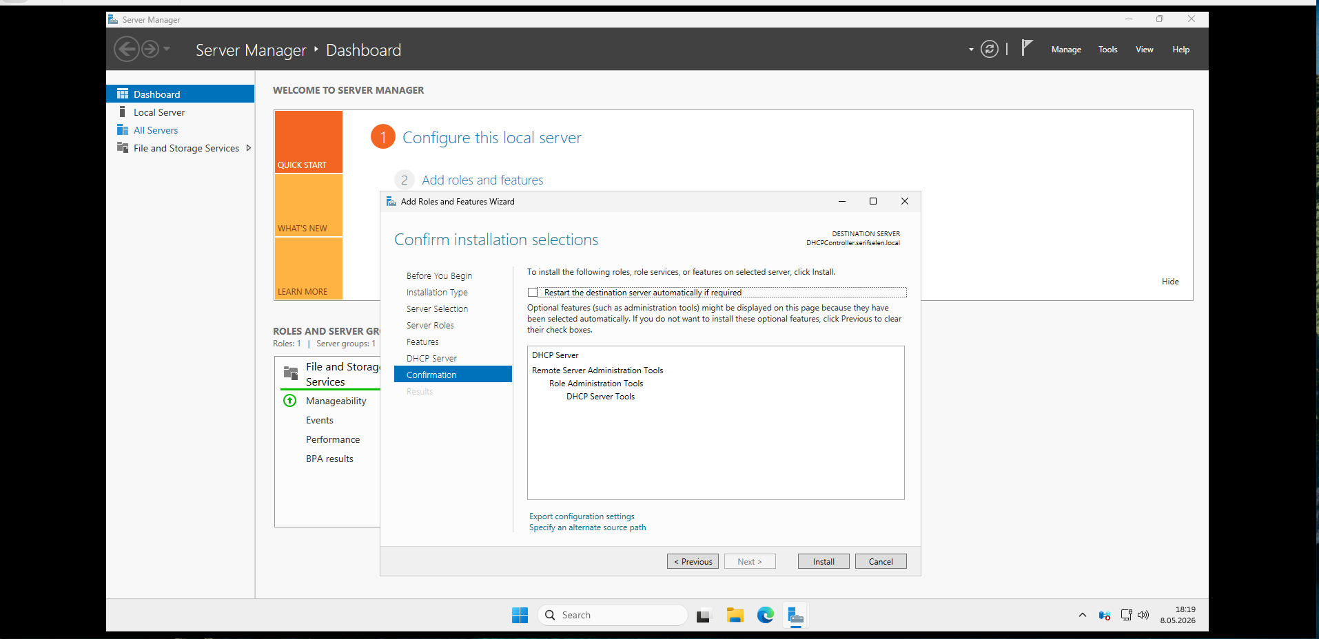Image resolution: width=1319 pixels, height=639 pixels.
Task: Select Remote Server Administration Tools list entry
Action: click(597, 370)
